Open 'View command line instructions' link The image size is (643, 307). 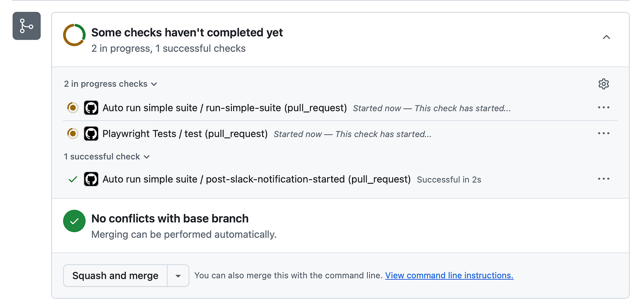click(x=449, y=275)
